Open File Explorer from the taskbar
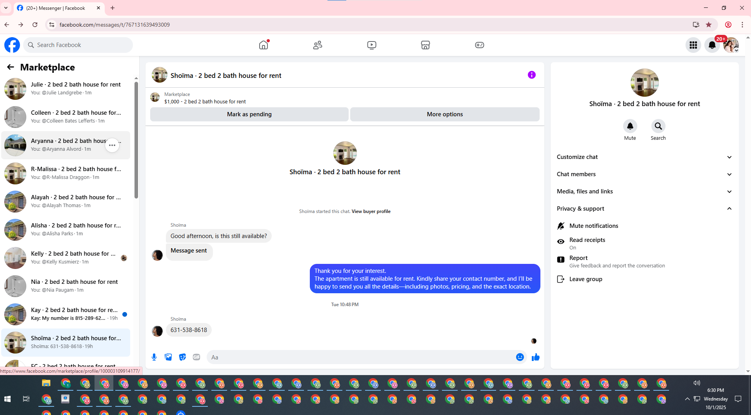The width and height of the screenshot is (751, 415). pyautogui.click(x=46, y=383)
